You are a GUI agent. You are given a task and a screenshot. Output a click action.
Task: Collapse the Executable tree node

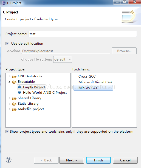tap(9, 82)
